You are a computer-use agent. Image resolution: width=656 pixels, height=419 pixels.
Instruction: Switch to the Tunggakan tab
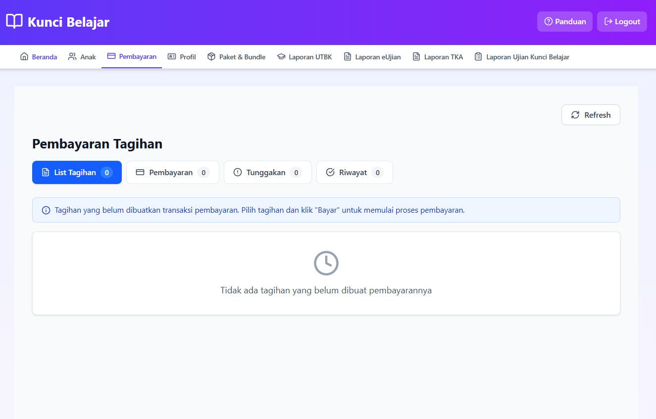tap(268, 172)
